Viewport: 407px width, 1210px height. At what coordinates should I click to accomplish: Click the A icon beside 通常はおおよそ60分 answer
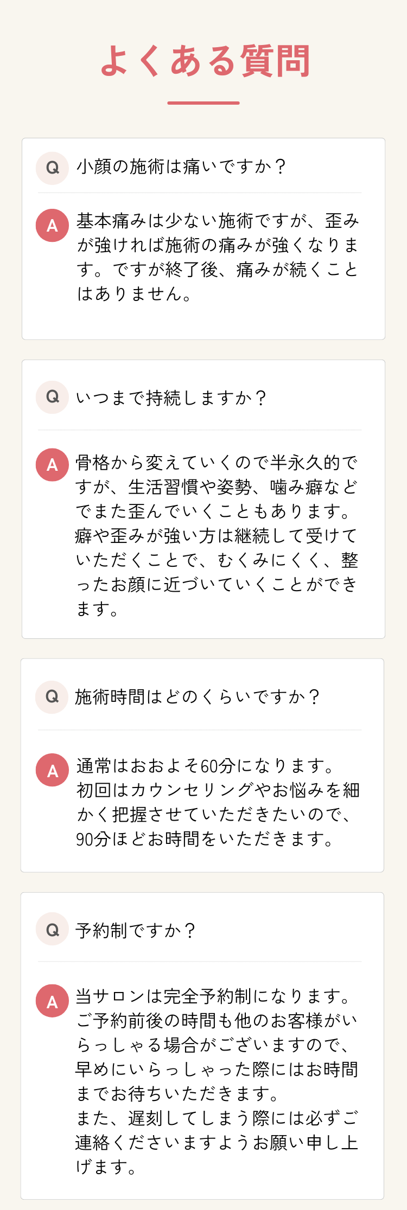(x=52, y=770)
